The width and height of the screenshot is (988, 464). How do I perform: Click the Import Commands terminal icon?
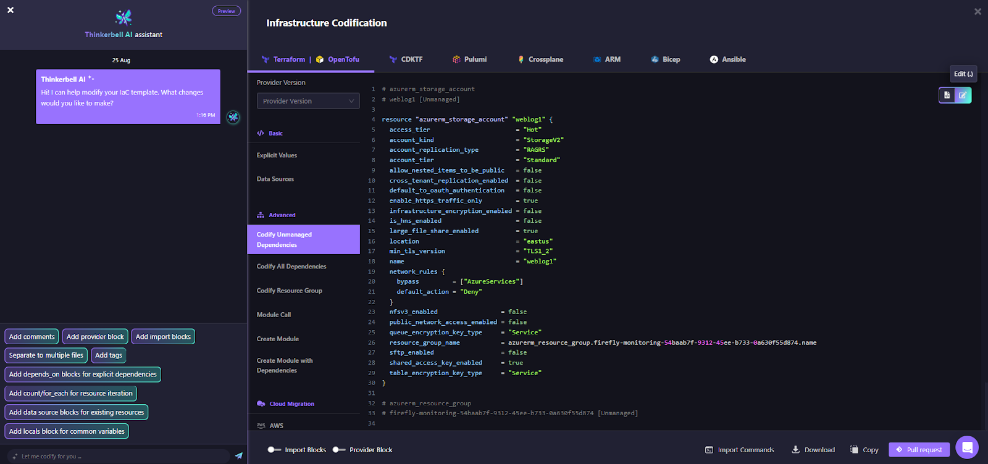[709, 450]
